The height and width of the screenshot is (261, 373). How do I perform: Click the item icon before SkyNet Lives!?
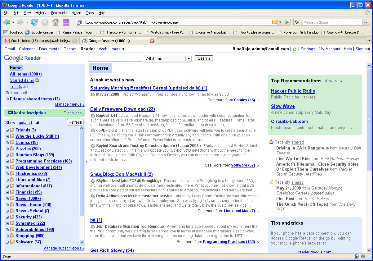(92, 181)
